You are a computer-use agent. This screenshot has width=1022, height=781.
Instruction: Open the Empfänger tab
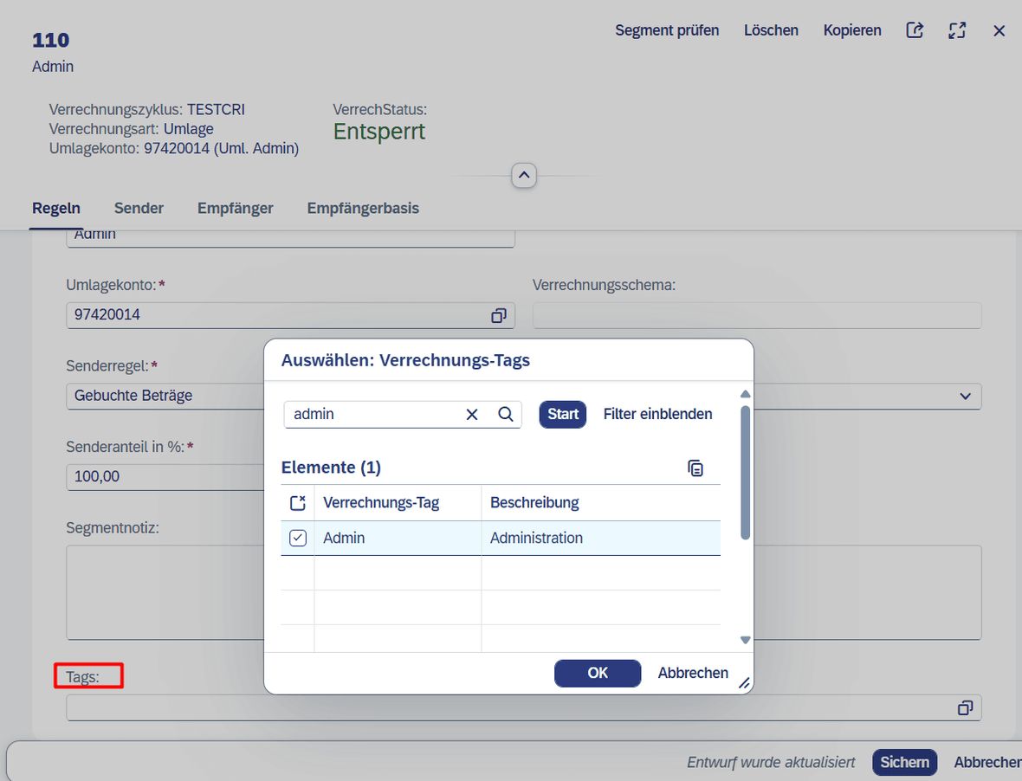pos(236,209)
